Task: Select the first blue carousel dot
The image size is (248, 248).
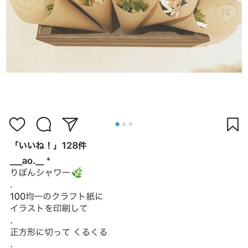Action: pos(117,124)
